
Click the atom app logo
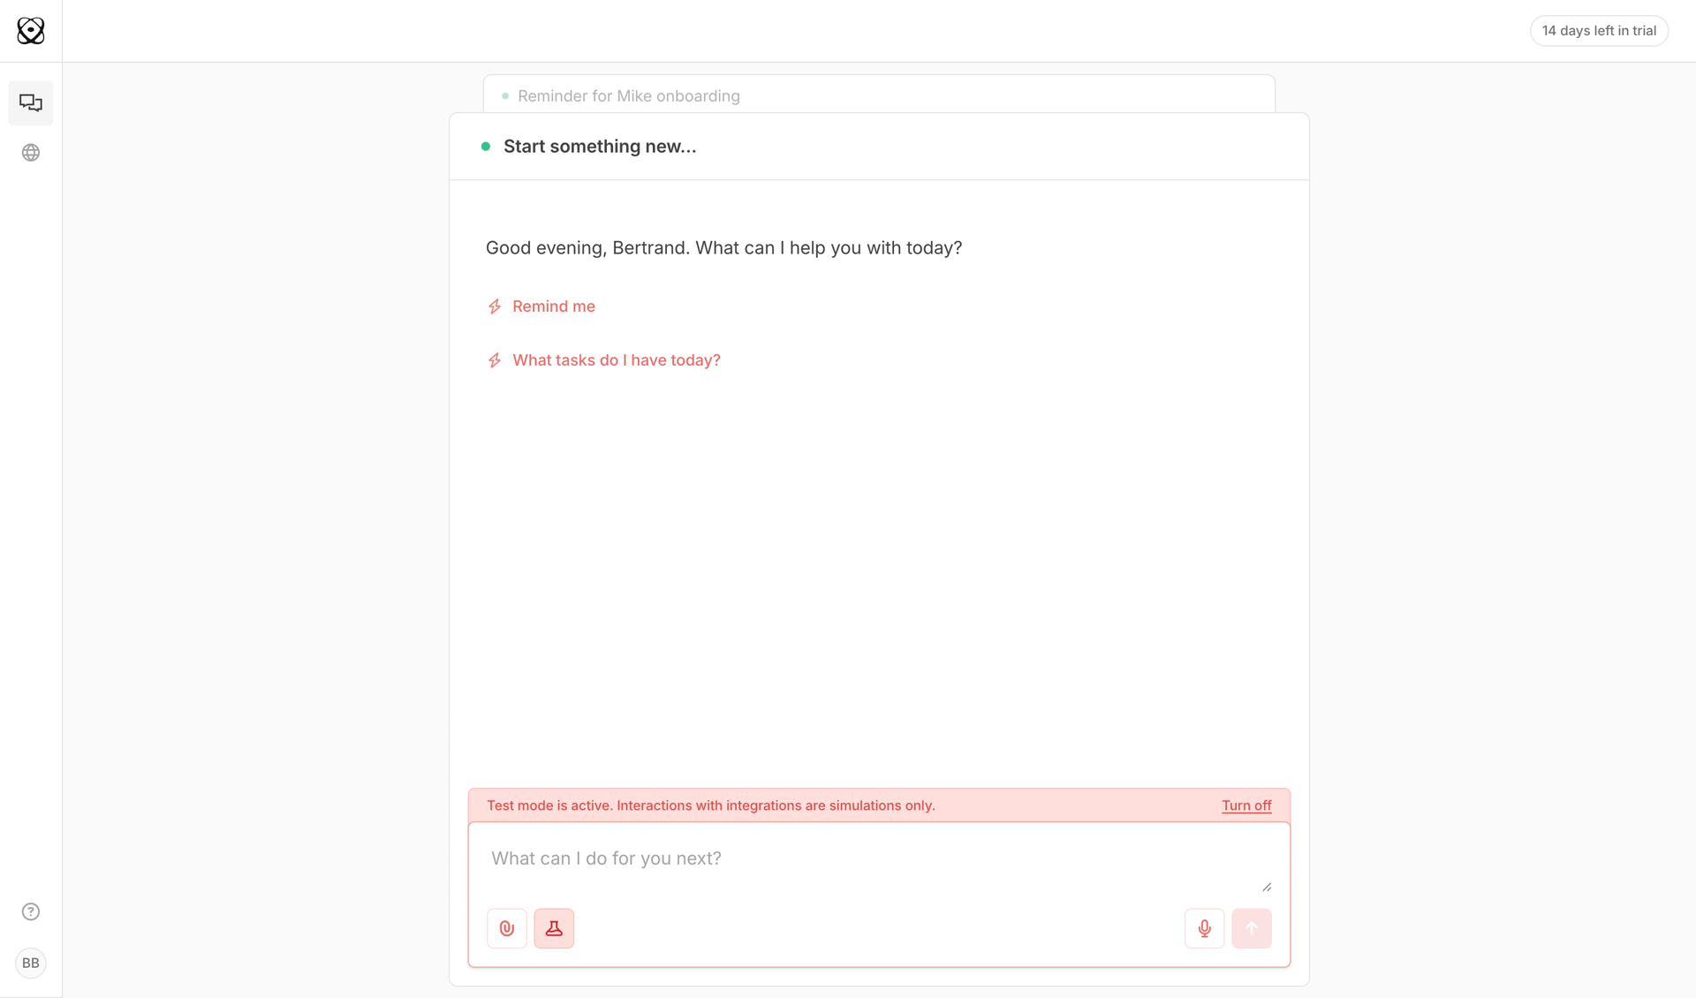coord(31,30)
